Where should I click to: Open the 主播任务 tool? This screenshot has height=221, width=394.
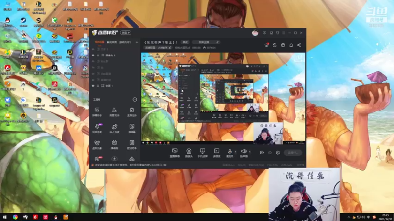point(131,111)
